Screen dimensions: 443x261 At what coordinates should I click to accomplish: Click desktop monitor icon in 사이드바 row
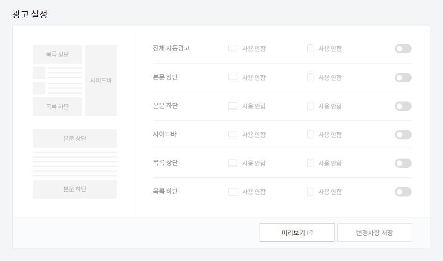pyautogui.click(x=232, y=134)
